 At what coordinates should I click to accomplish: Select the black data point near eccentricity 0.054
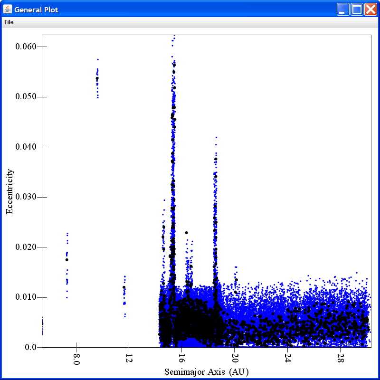tap(97, 78)
